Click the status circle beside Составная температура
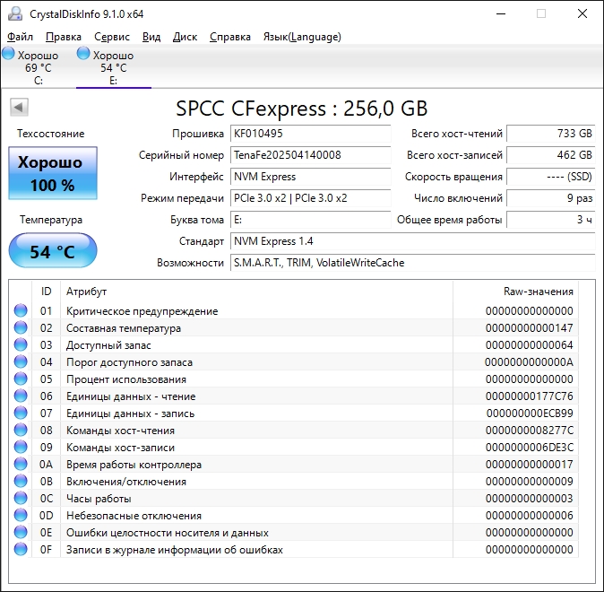The width and height of the screenshot is (604, 592). [21, 328]
